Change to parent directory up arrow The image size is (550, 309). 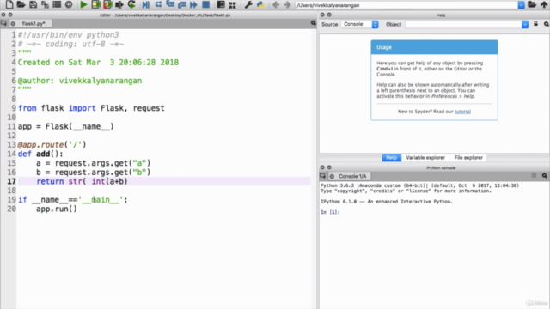[x=544, y=4]
